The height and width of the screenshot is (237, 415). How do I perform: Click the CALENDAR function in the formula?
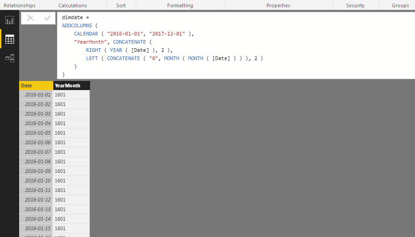click(x=86, y=34)
